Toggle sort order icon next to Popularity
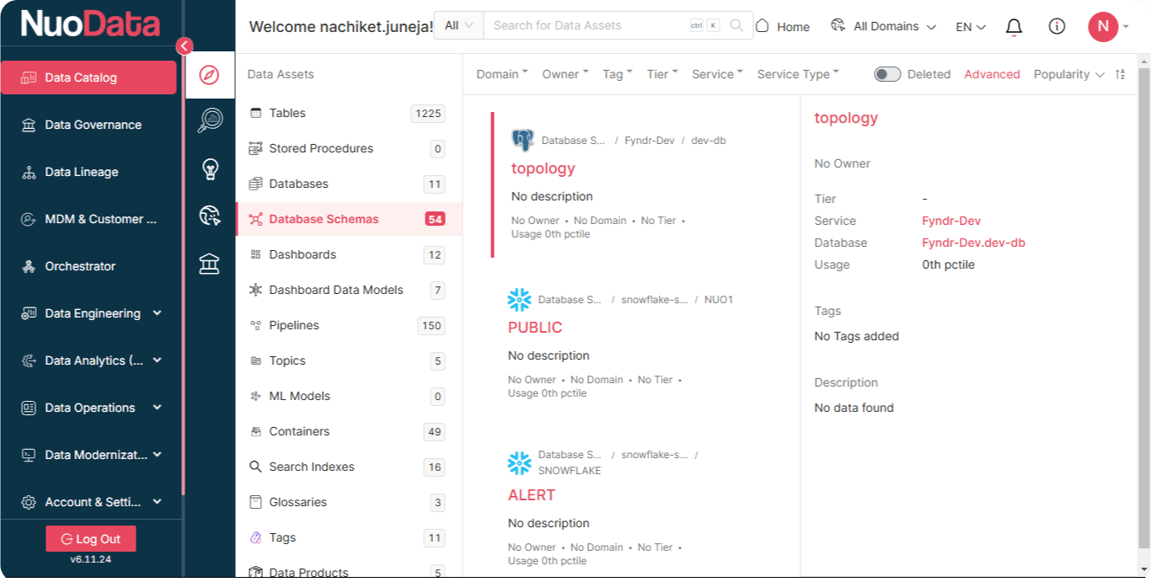The width and height of the screenshot is (1151, 582). click(1120, 74)
